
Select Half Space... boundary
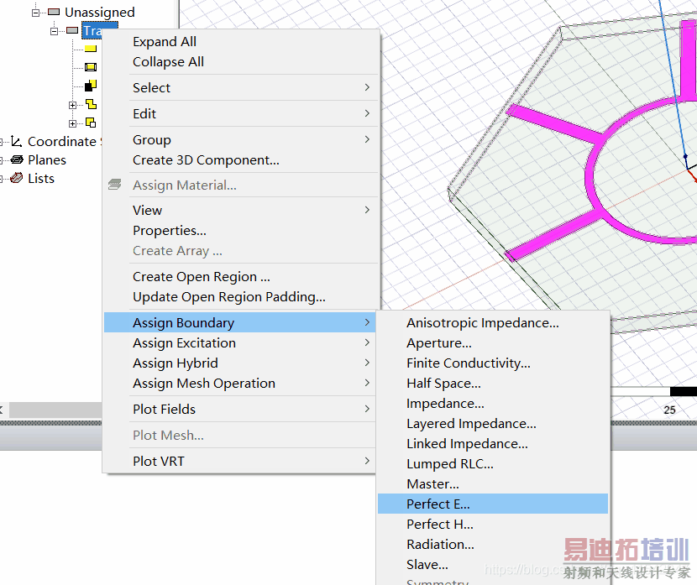493,384
